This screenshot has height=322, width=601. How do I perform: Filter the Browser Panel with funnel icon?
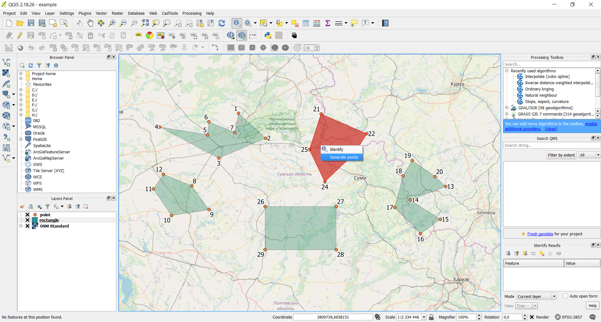point(39,65)
